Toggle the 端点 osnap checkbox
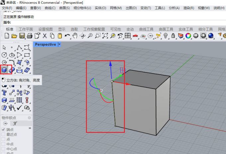The image size is (226, 154). (x=3, y=129)
